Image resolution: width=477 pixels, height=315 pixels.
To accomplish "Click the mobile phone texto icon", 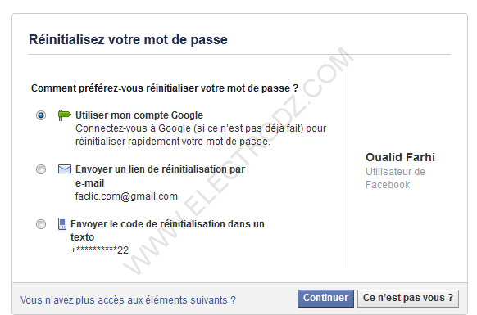I will 62,223.
